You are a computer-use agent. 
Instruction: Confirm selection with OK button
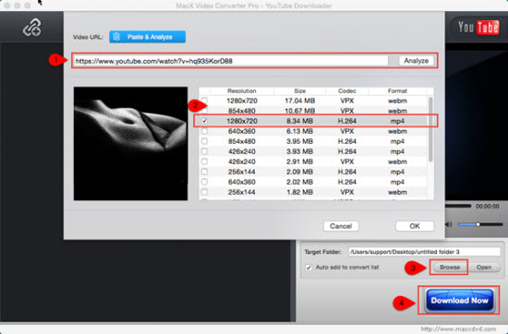point(415,226)
